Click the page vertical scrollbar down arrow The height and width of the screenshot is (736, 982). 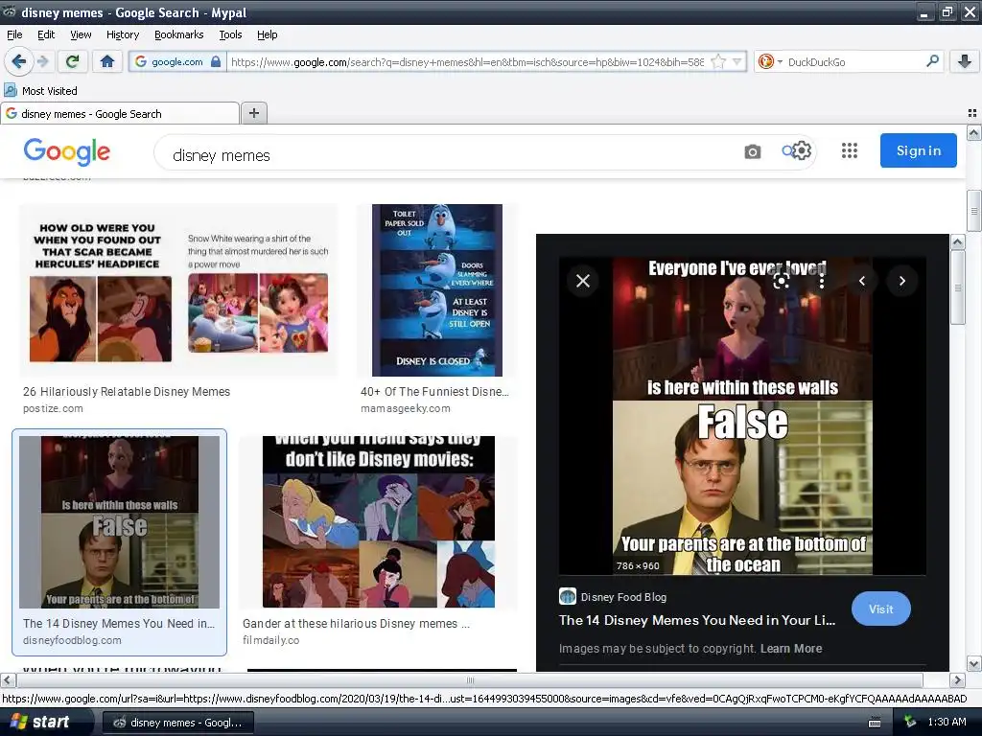973,664
